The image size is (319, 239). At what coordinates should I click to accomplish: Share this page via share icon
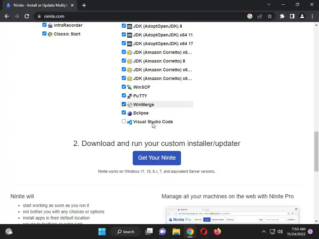pos(260,16)
